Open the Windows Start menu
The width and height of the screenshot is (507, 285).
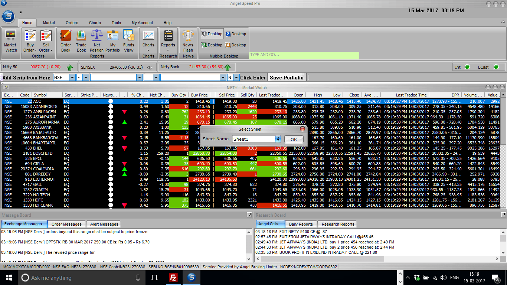point(9,278)
